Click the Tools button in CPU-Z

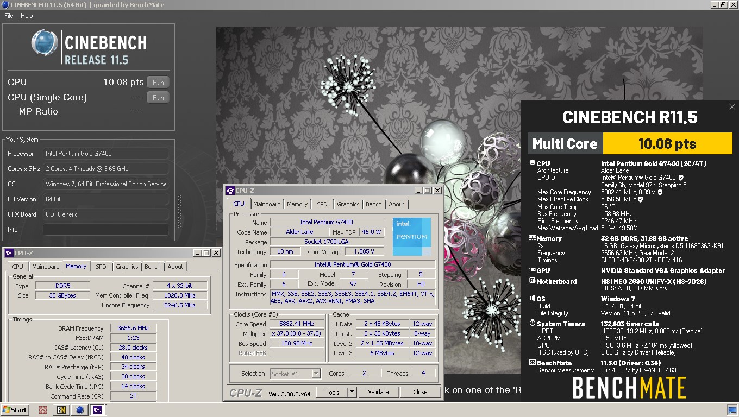tap(332, 392)
